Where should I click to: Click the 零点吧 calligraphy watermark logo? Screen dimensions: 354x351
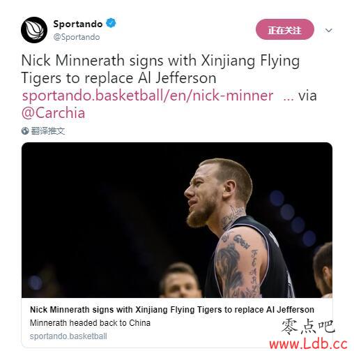308,327
